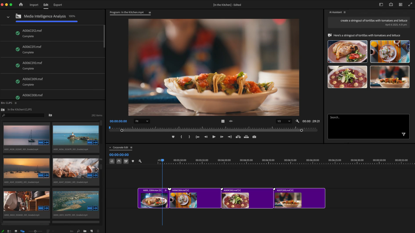Collapse Media Intelligence Analysis chevron
This screenshot has height=233, width=415.
click(x=8, y=17)
